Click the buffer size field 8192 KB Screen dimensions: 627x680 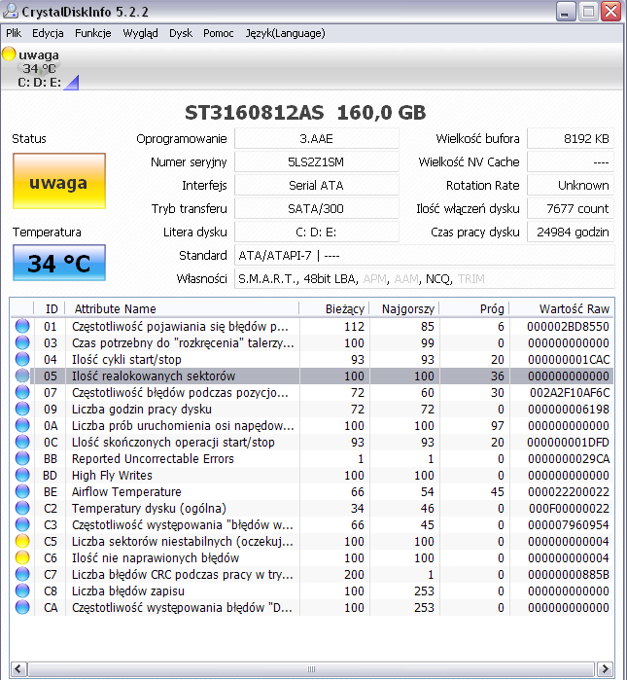[x=571, y=139]
